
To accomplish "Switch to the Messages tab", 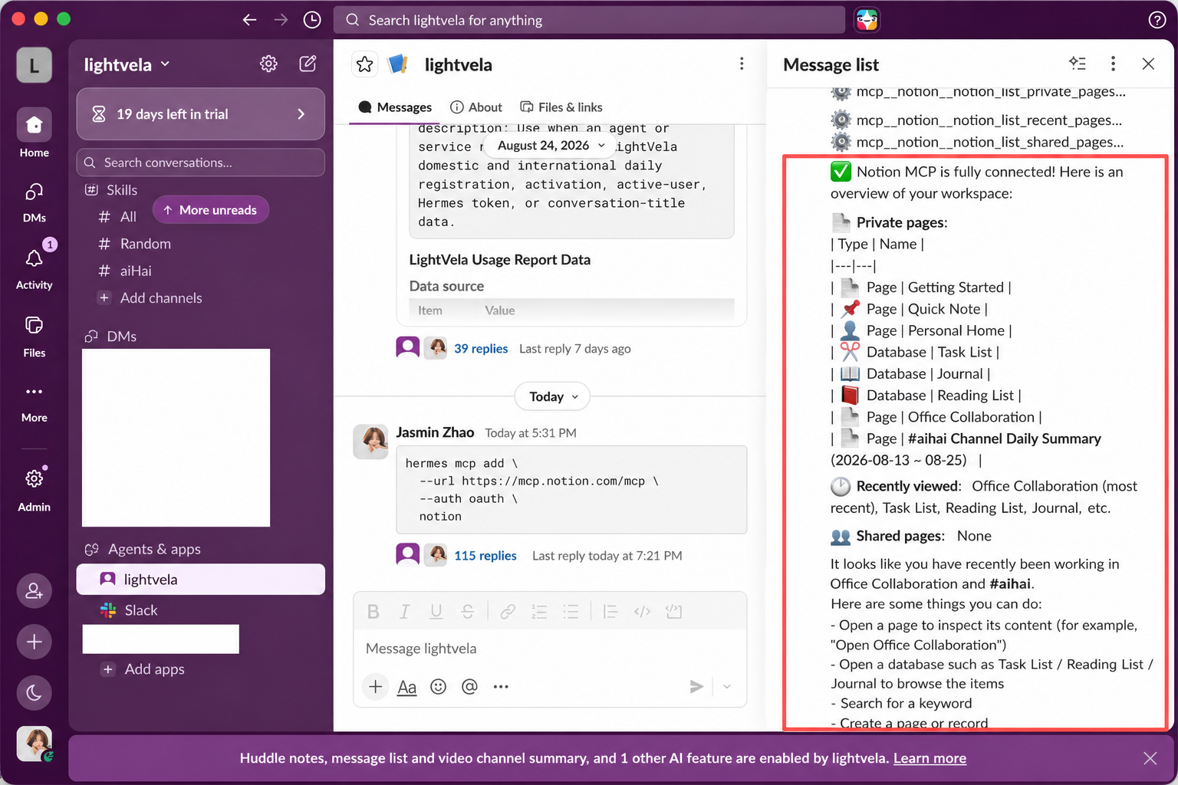I will [395, 107].
